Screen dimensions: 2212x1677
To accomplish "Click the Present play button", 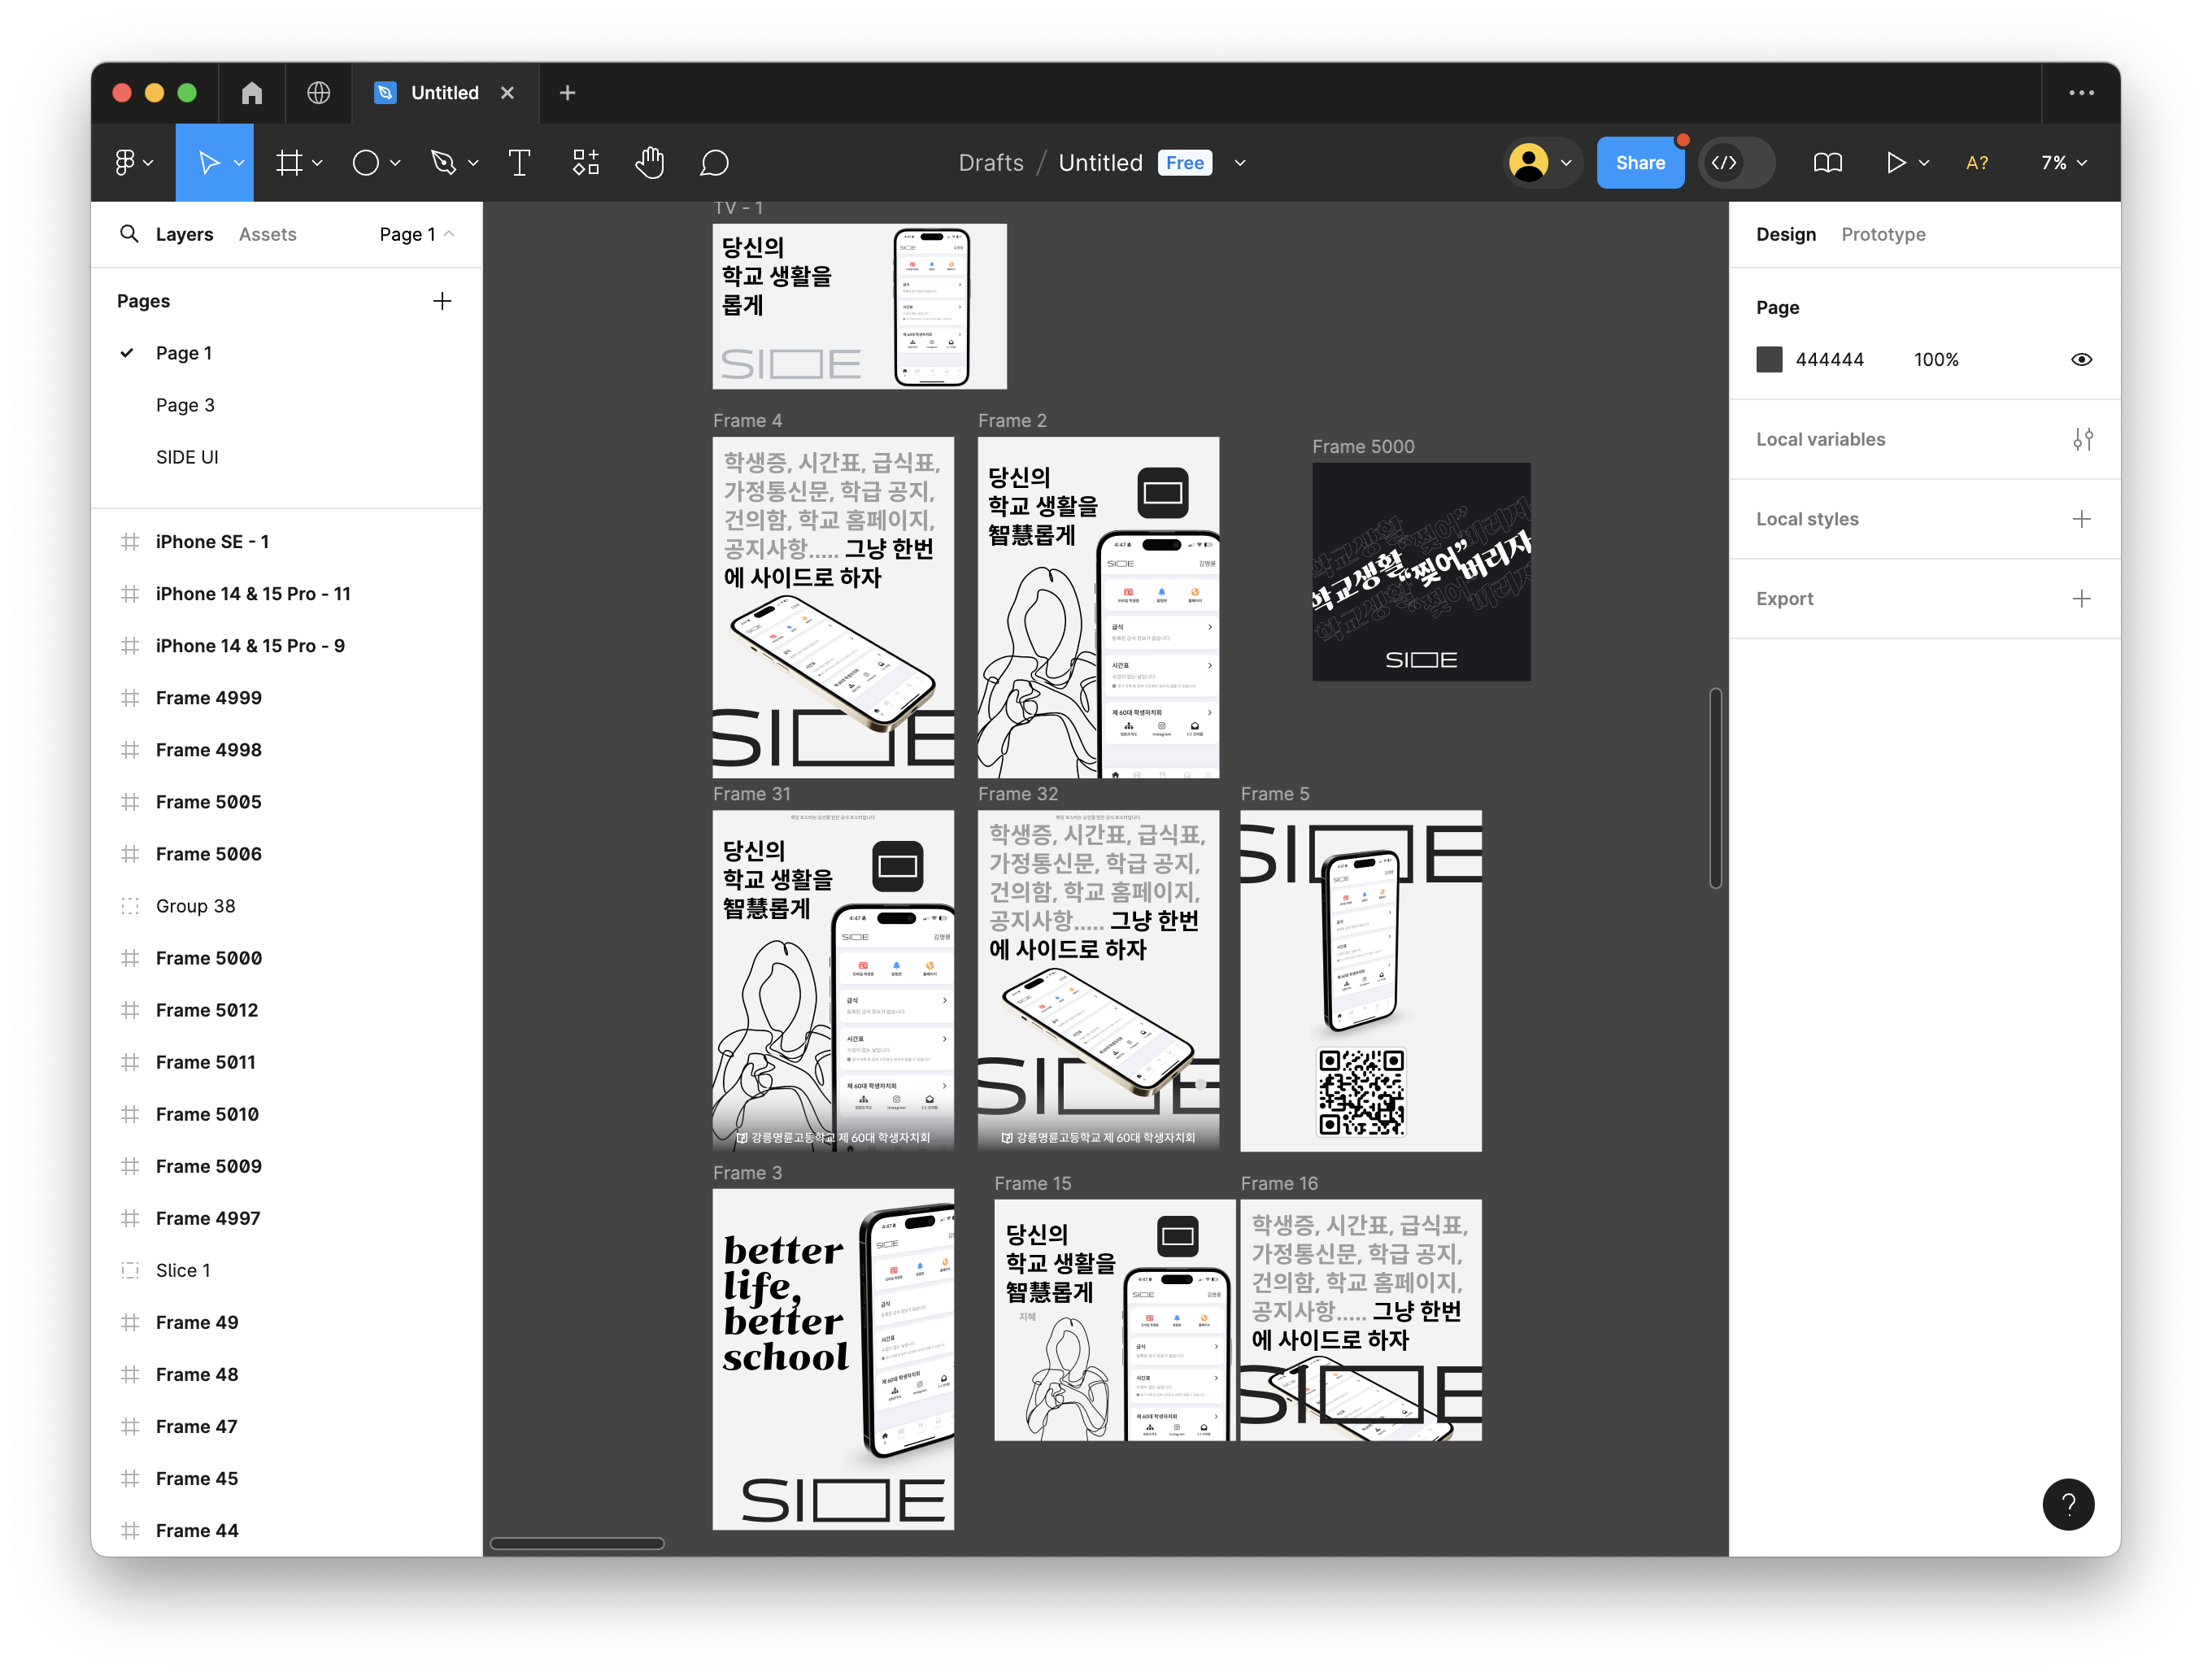I will (x=1895, y=163).
